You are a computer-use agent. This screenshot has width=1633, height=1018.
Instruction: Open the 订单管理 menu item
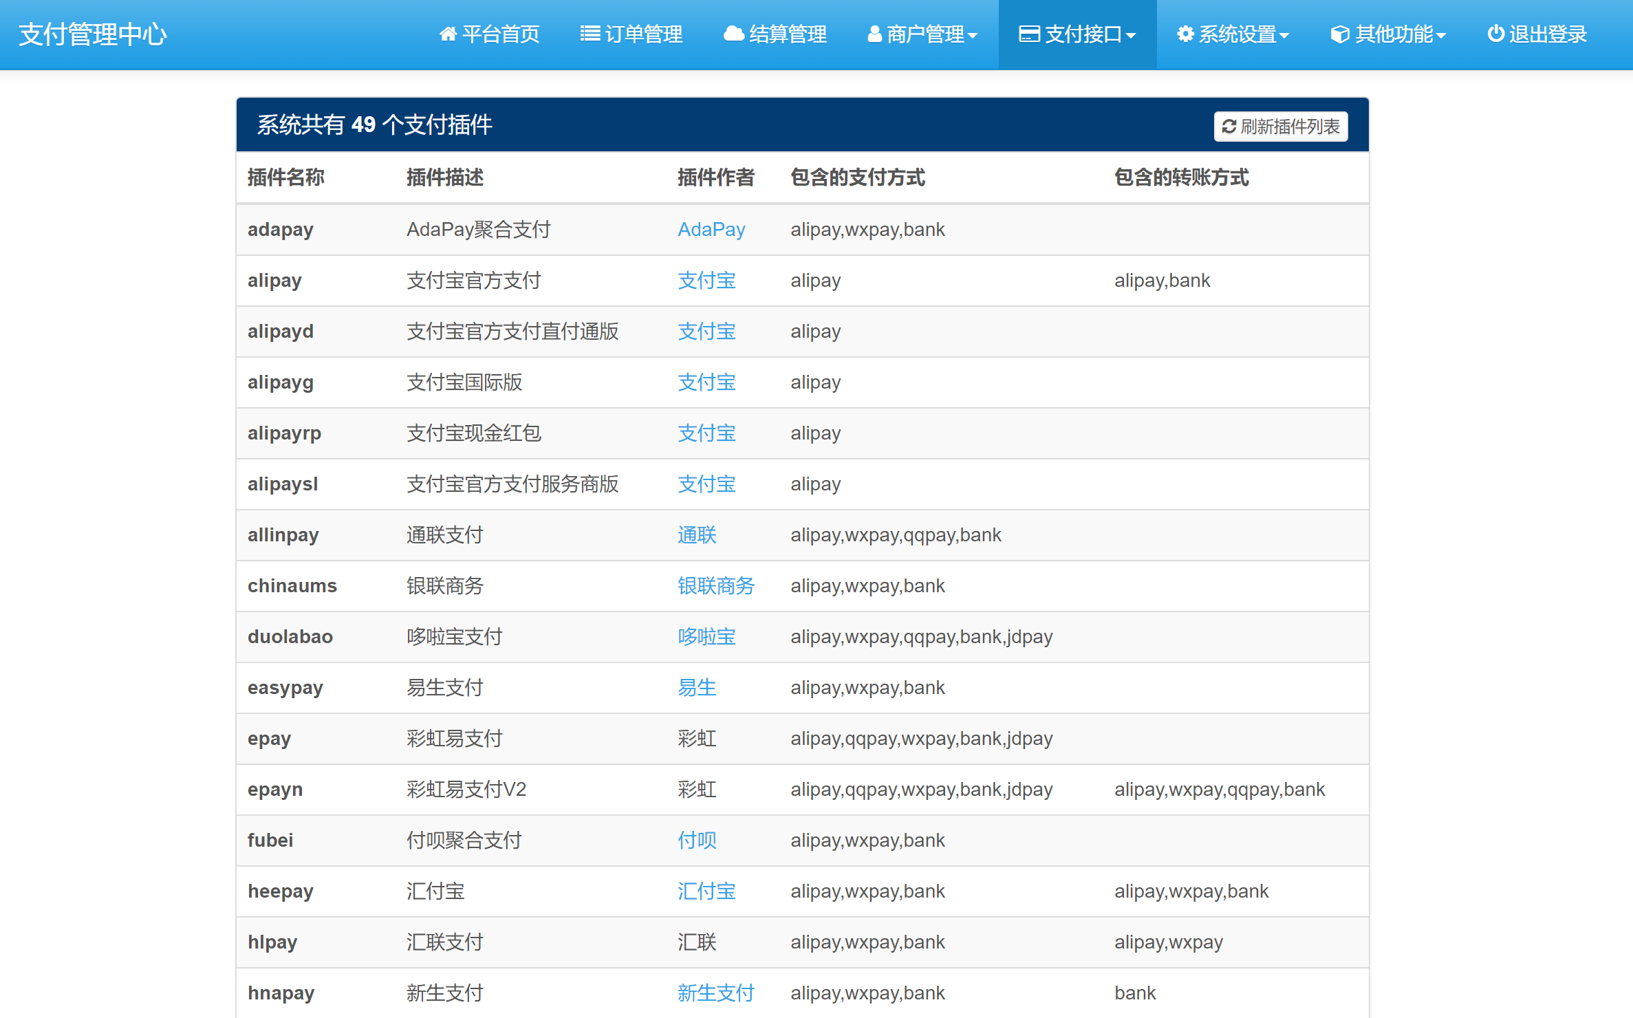631,34
